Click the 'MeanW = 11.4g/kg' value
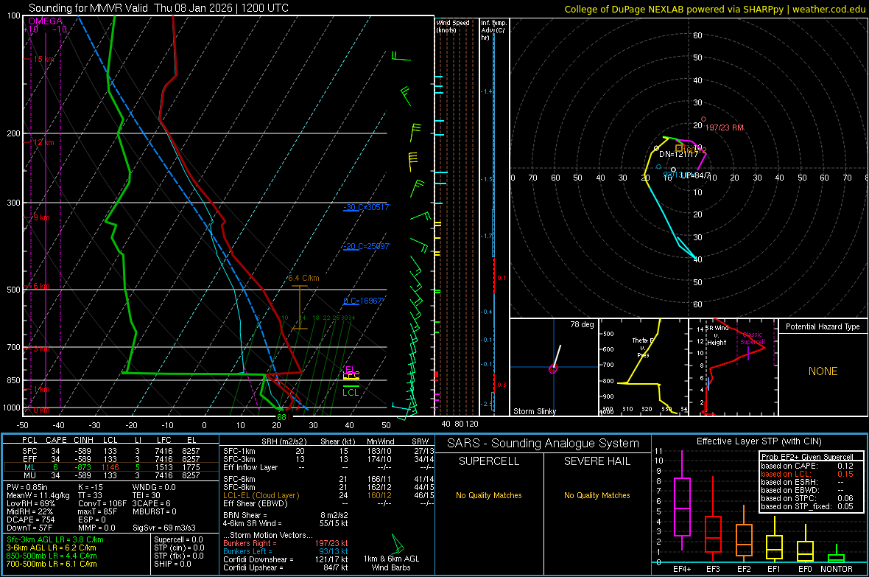The width and height of the screenshot is (869, 577). (38, 495)
